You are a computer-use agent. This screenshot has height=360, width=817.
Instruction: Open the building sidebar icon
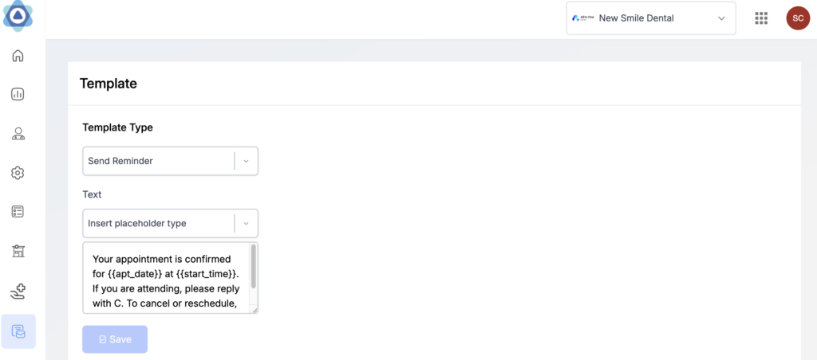(x=18, y=252)
